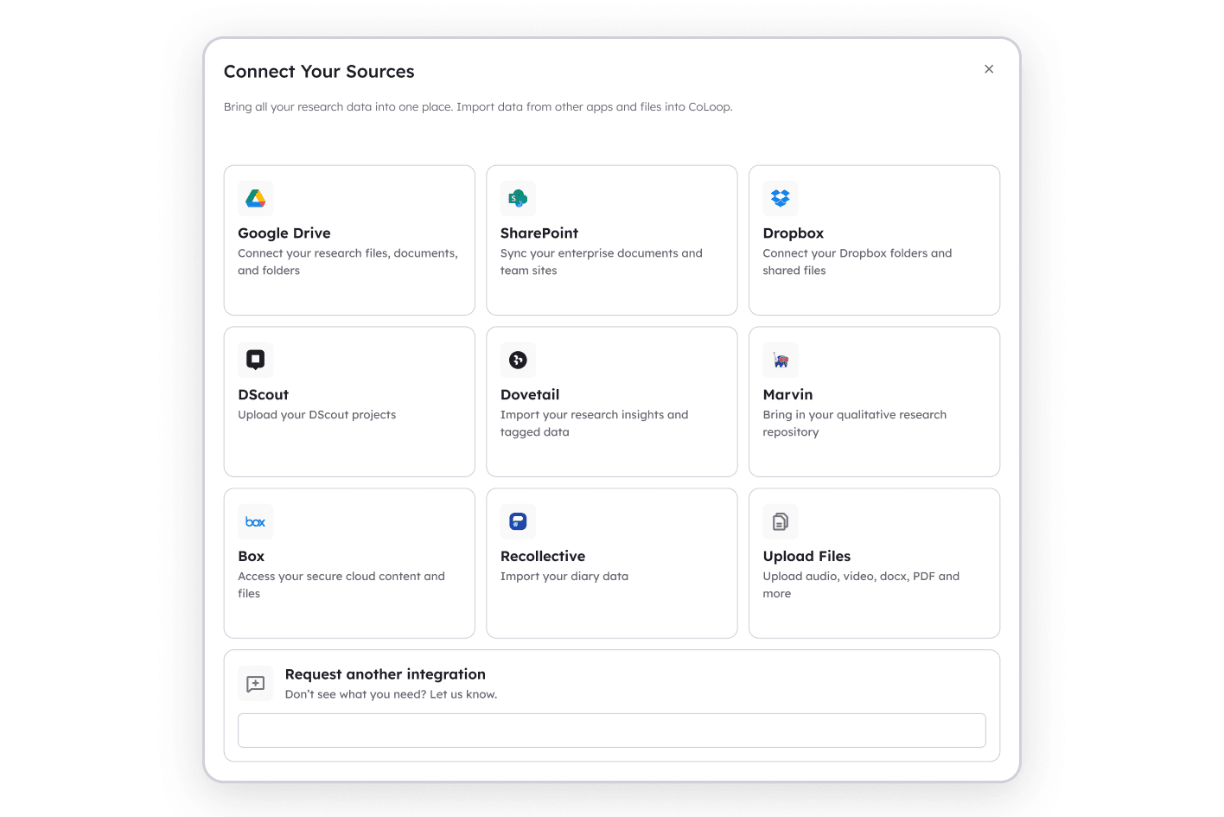Click 'Access your secure cloud content' description
Viewport: 1224px width, 817px height.
(341, 585)
